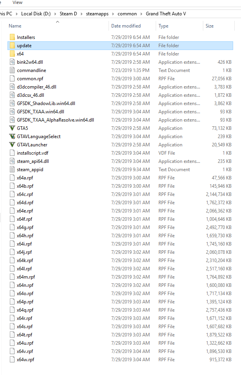Select the GTA5 application icon
The width and height of the screenshot is (241, 375).
click(12, 128)
